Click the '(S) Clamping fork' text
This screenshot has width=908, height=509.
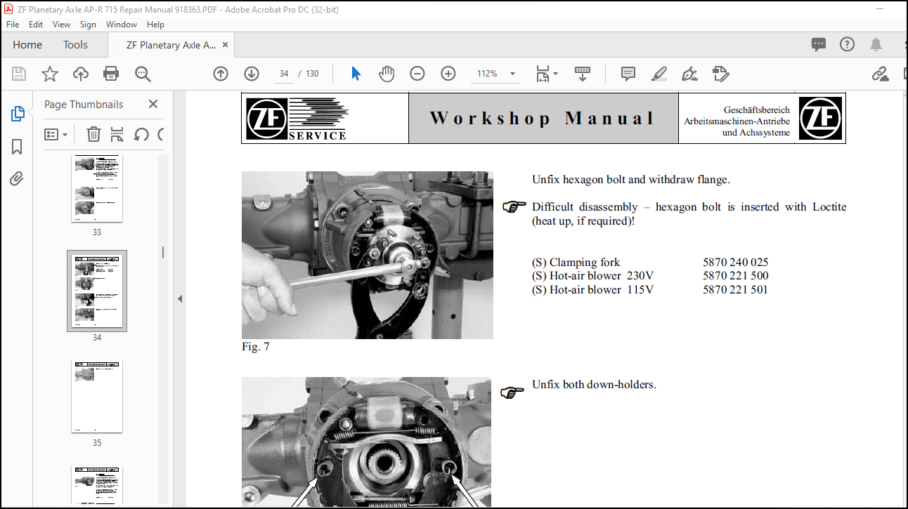(x=576, y=263)
